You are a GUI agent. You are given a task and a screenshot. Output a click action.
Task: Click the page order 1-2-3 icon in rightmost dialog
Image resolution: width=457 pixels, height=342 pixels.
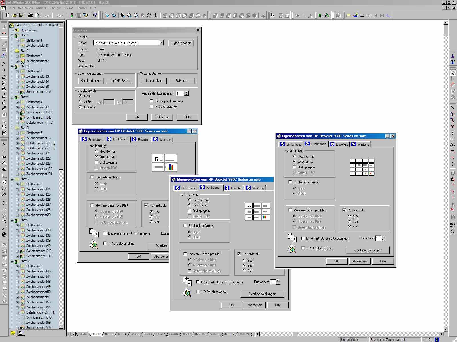tap(292, 238)
